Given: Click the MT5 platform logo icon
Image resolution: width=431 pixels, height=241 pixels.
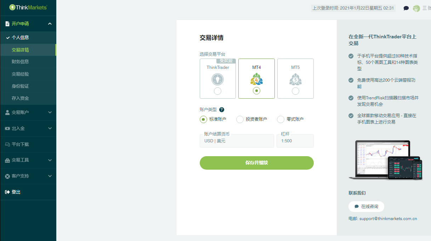Looking at the screenshot, I should pos(295,79).
